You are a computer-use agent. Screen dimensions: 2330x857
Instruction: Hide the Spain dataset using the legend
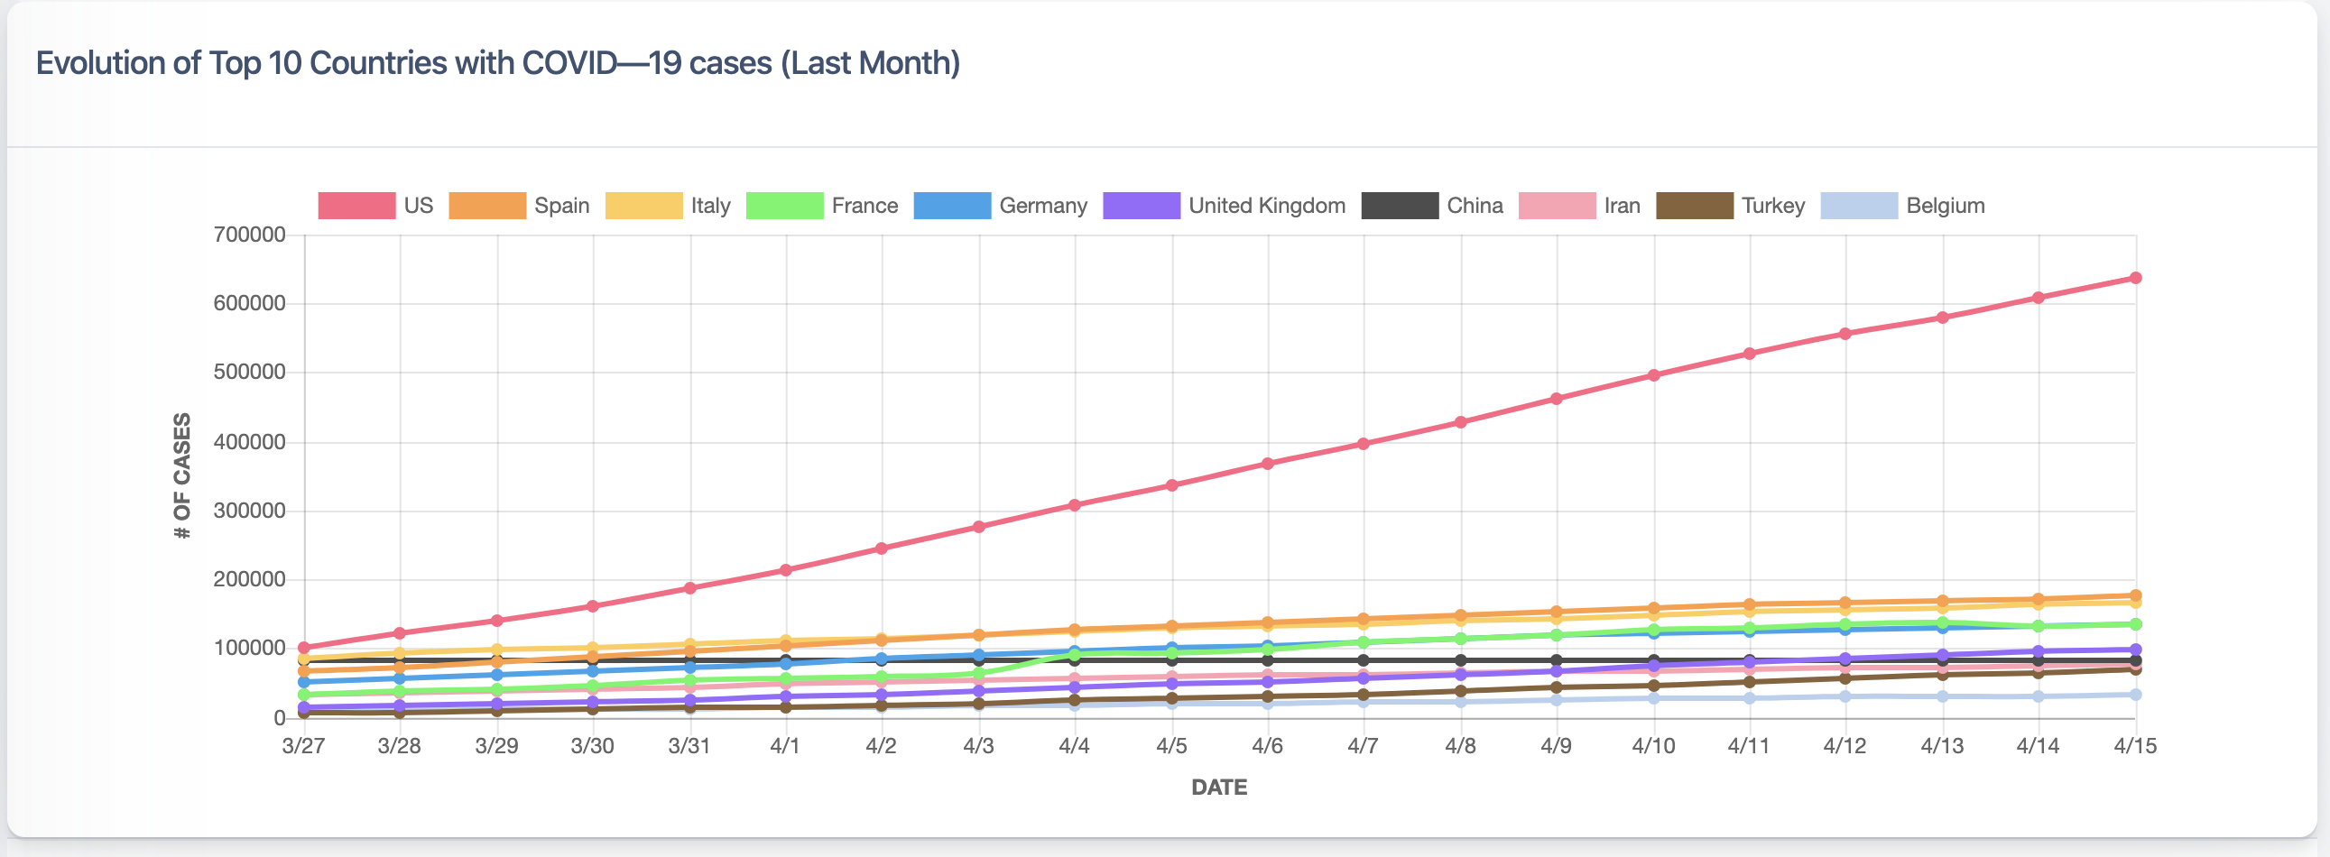point(487,205)
